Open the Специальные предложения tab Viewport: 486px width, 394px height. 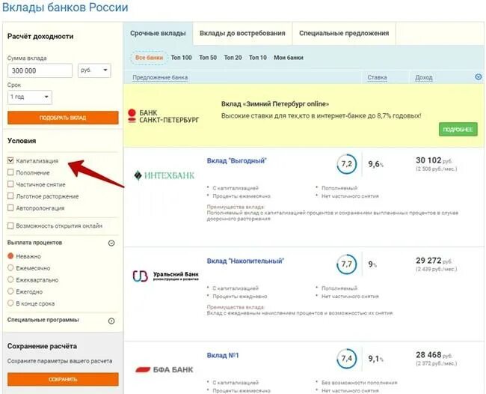(x=344, y=34)
